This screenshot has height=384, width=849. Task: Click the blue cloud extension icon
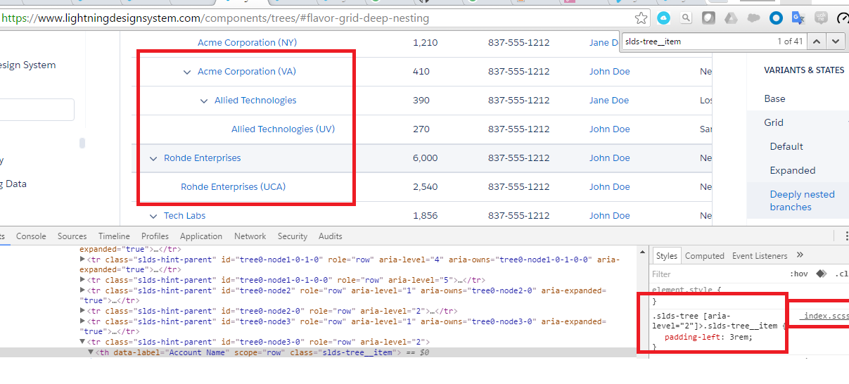tap(663, 18)
